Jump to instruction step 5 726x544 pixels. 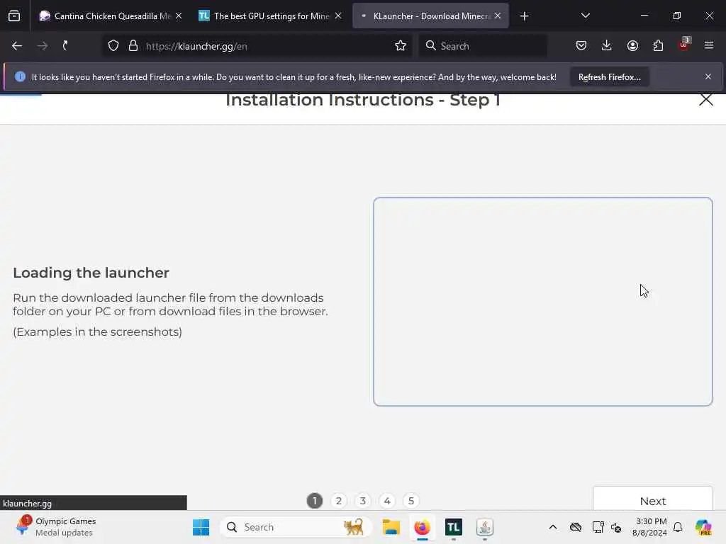pos(411,501)
